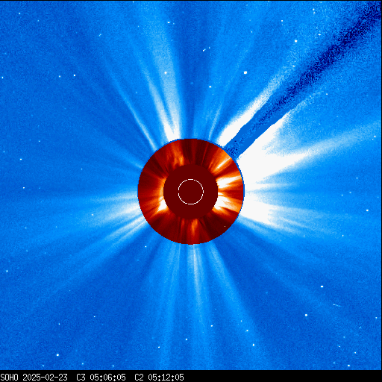The image size is (382, 382).
Task: Click the C3 05:06:05 timestamp
Action: [101, 378]
